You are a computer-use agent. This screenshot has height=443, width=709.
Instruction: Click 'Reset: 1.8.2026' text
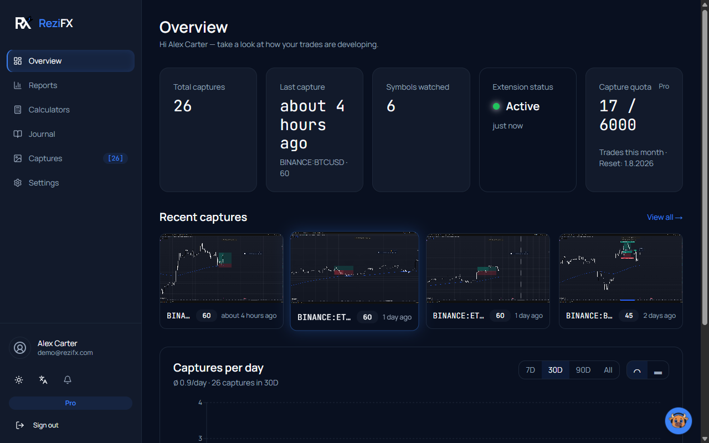(x=626, y=163)
